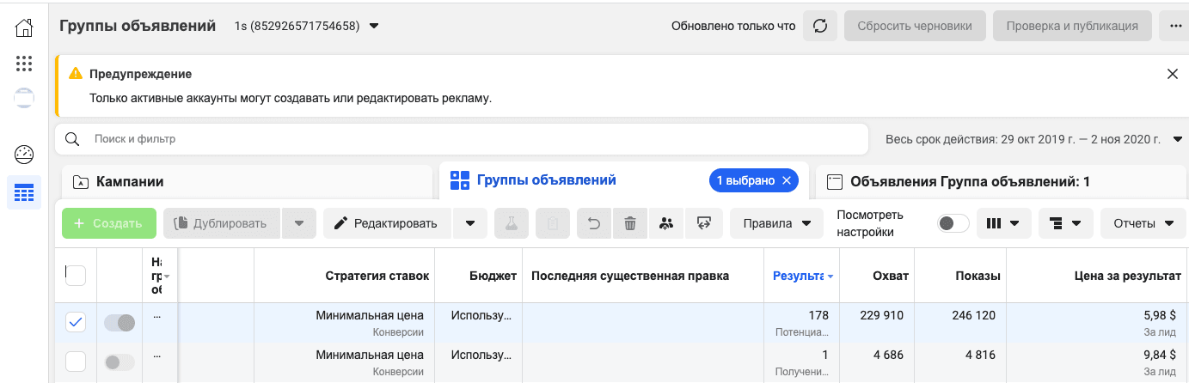The width and height of the screenshot is (1189, 383).
Task: Open the columns layout dropdown
Action: pyautogui.click(x=1002, y=223)
